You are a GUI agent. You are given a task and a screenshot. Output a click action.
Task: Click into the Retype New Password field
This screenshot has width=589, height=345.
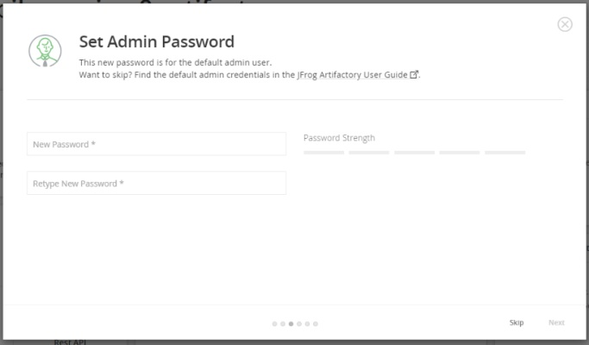coord(156,184)
